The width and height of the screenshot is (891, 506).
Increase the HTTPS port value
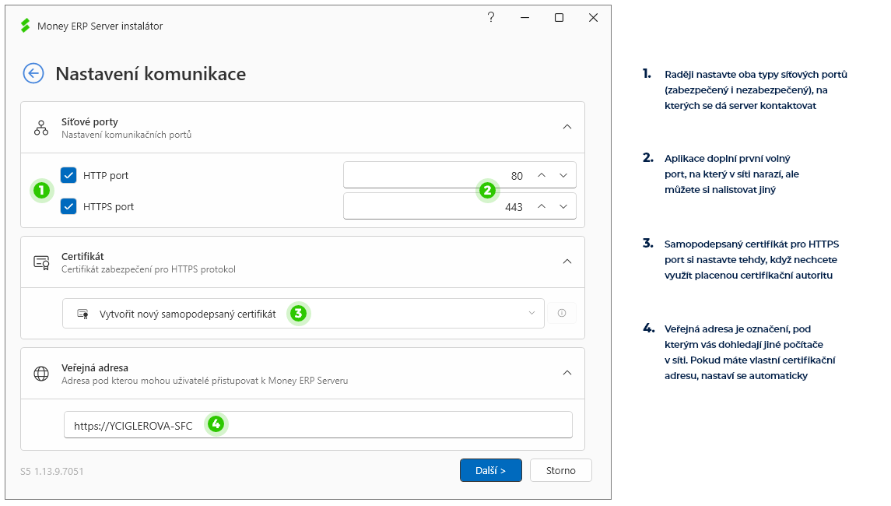tap(542, 206)
